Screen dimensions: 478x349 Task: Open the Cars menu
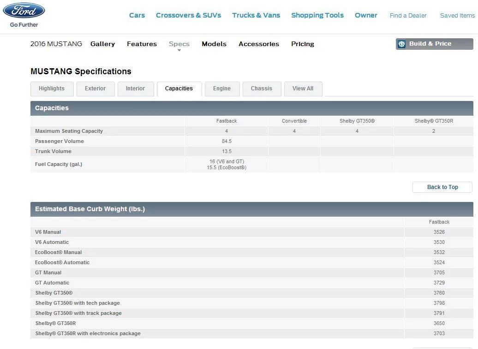tap(137, 15)
